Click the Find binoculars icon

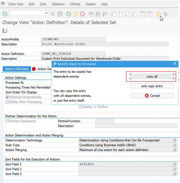pyautogui.click(x=98, y=14)
